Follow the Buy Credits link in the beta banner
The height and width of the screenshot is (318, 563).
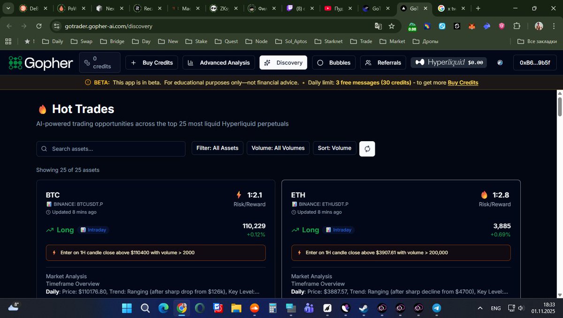pyautogui.click(x=463, y=83)
